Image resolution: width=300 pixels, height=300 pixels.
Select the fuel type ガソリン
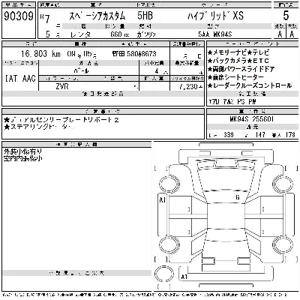coord(146,34)
